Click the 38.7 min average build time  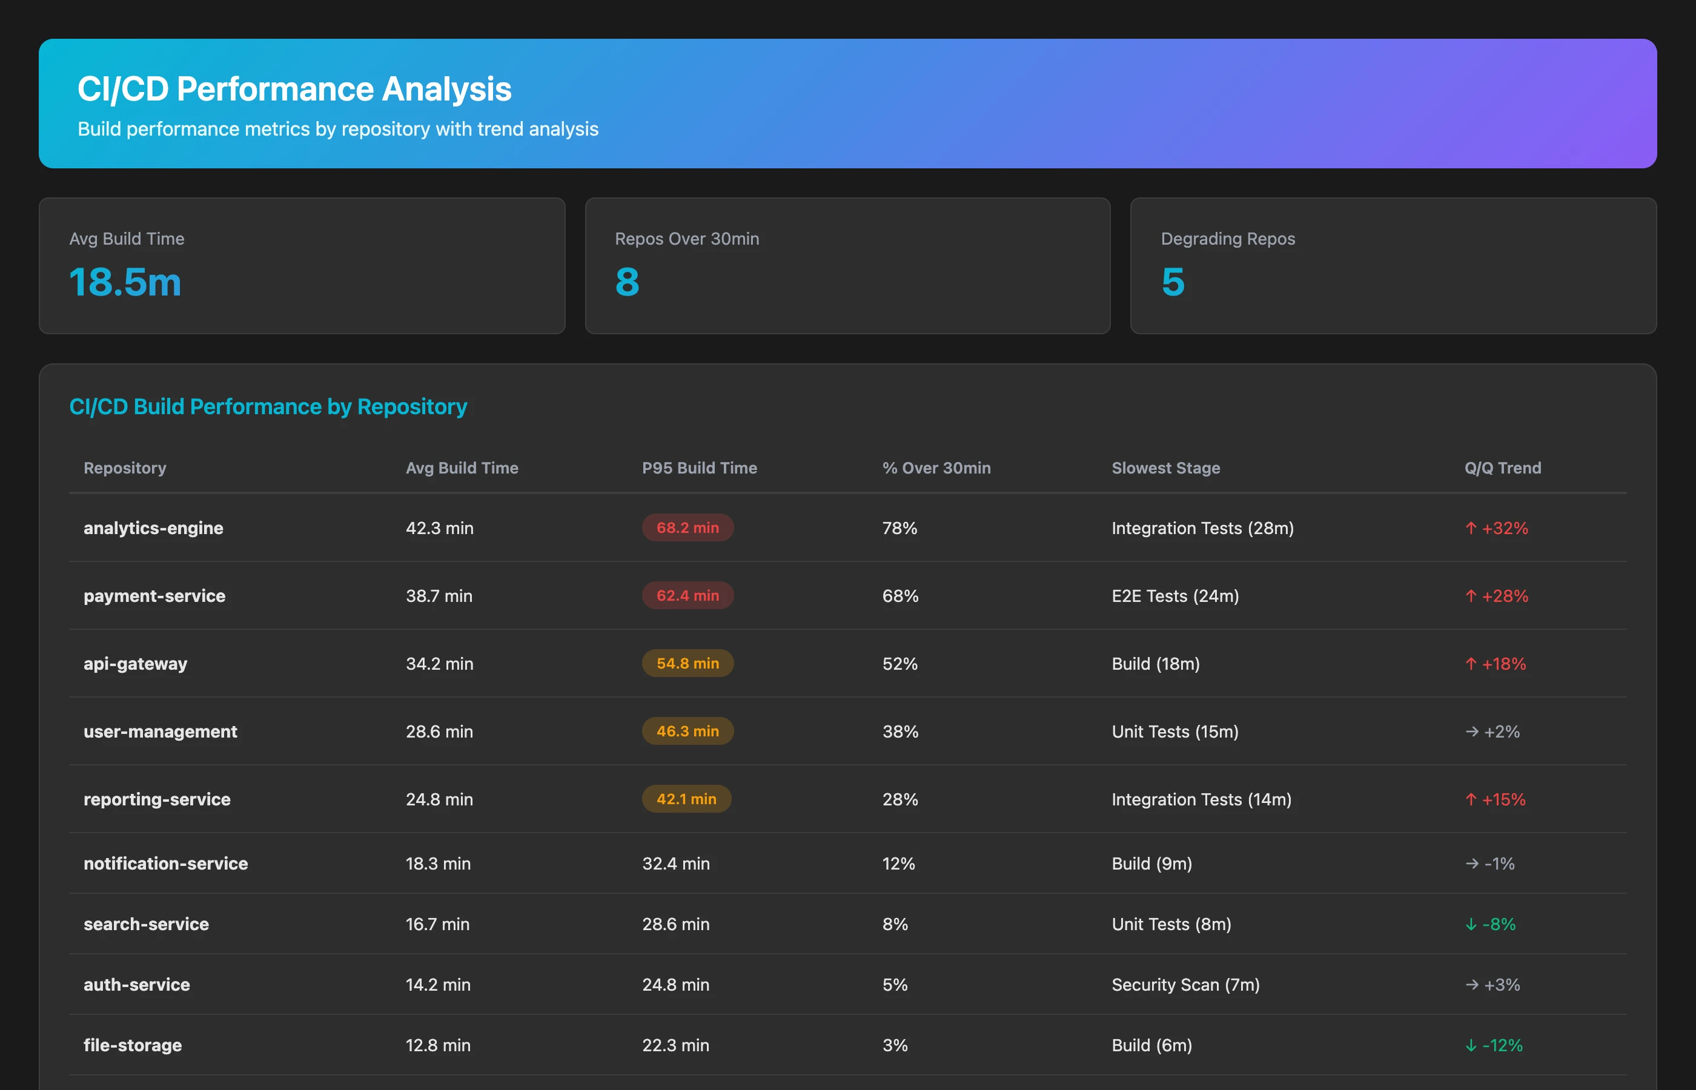coord(439,596)
